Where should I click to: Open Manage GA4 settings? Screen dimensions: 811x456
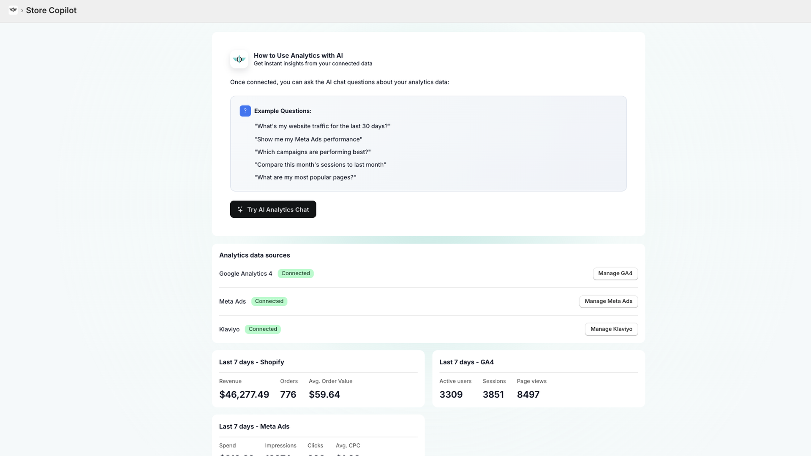click(x=615, y=274)
